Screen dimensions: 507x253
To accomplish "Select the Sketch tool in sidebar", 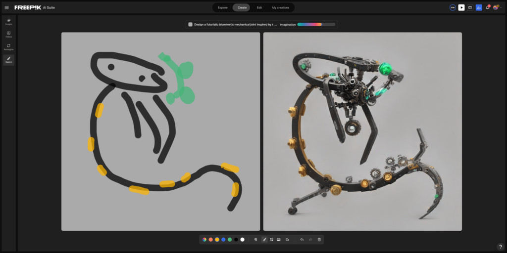I will [8, 60].
